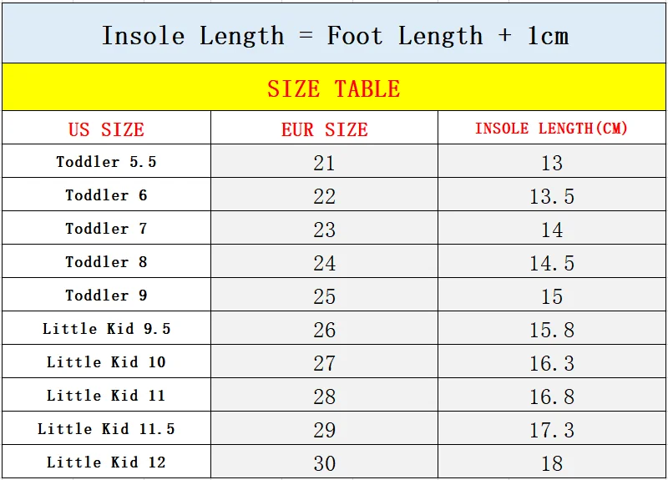668x480 pixels.
Task: Click the Toddler 5.5 cell
Action: tap(106, 162)
